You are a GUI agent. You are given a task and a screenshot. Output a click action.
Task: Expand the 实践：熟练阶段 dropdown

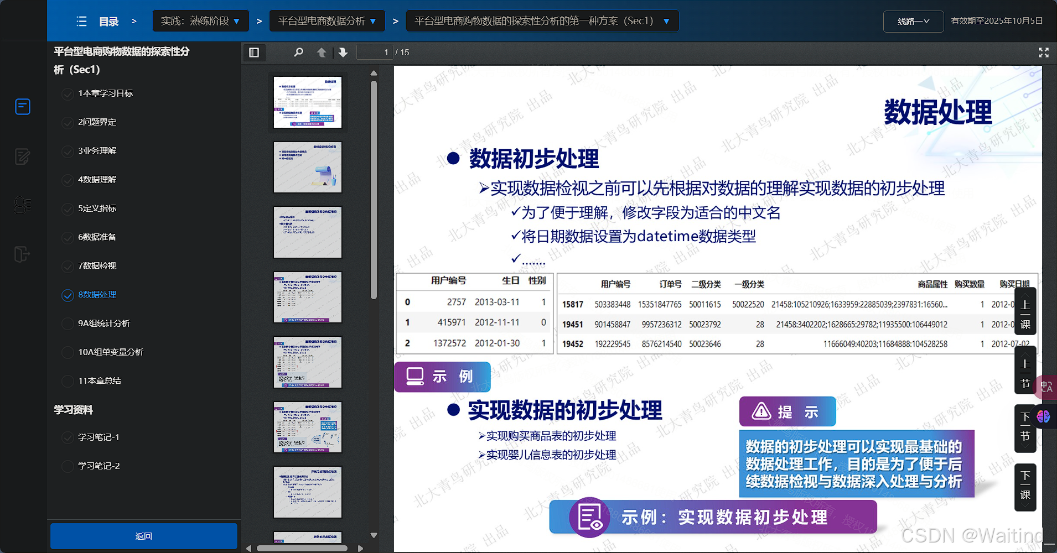coord(200,21)
